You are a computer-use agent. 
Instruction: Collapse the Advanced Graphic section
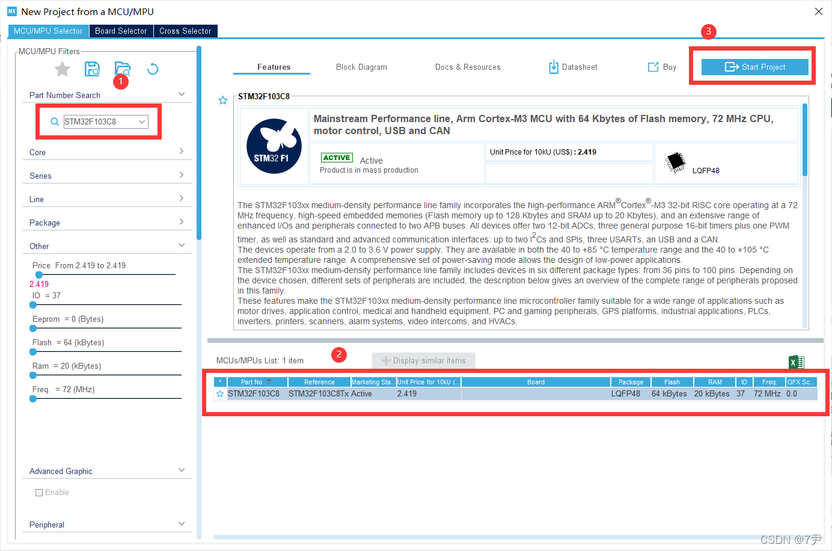point(182,470)
